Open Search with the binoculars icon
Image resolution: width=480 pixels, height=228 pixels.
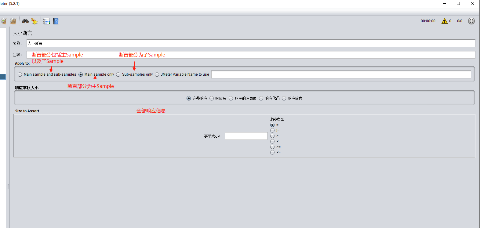coord(25,21)
